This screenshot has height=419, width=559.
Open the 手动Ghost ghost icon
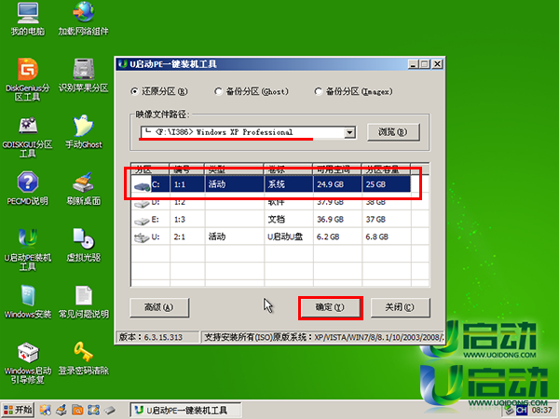point(84,132)
